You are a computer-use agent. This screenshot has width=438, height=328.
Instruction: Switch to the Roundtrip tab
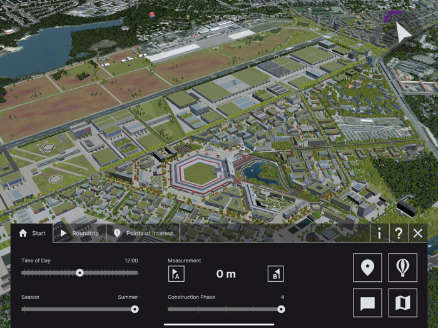(79, 233)
